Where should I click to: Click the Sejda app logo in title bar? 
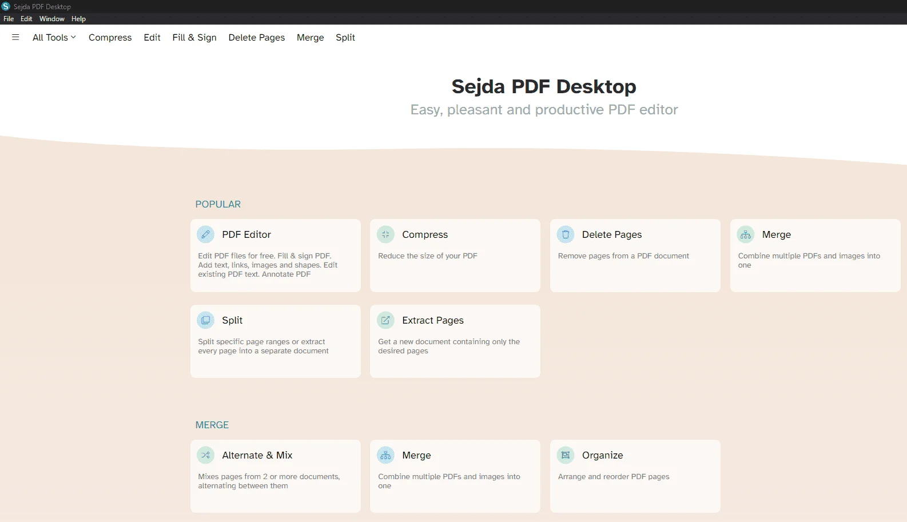pos(6,6)
